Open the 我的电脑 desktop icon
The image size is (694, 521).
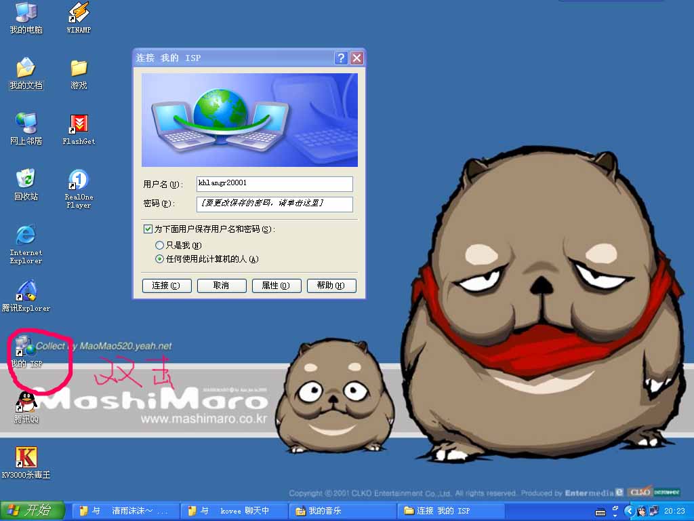(26, 17)
